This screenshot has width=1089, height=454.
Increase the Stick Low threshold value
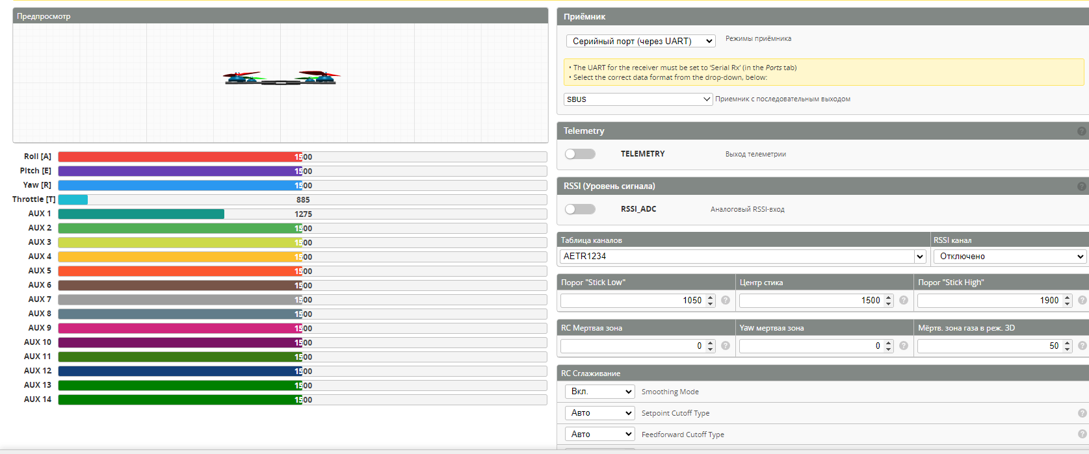(711, 297)
